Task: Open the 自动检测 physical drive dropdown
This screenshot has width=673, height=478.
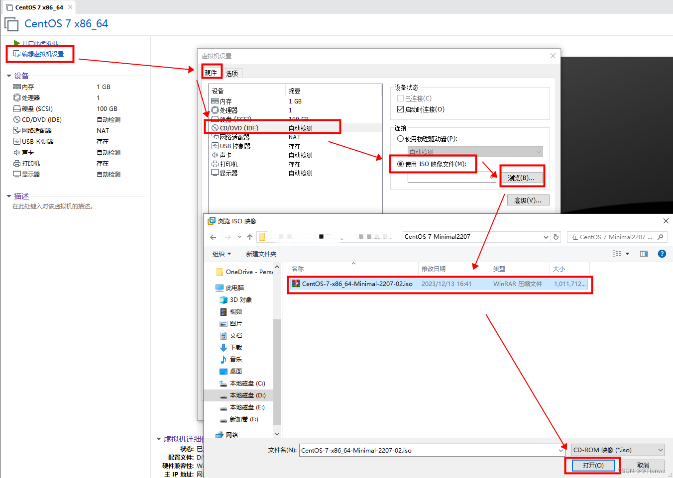Action: (475, 152)
